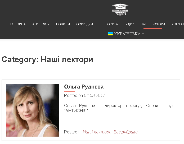
Task: Click the Category: Наші лектори heading
Action: coord(47,59)
